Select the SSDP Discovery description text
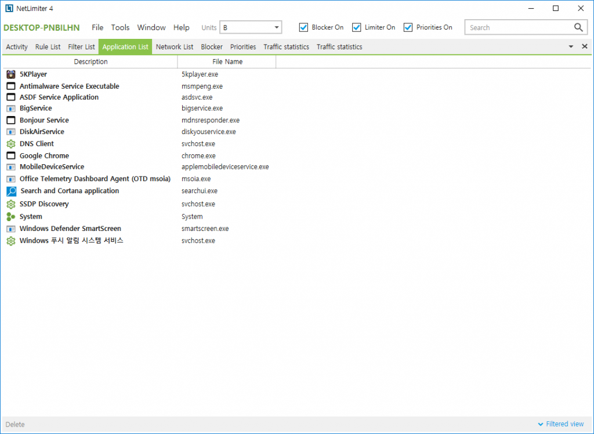Image resolution: width=594 pixels, height=434 pixels. [x=44, y=204]
